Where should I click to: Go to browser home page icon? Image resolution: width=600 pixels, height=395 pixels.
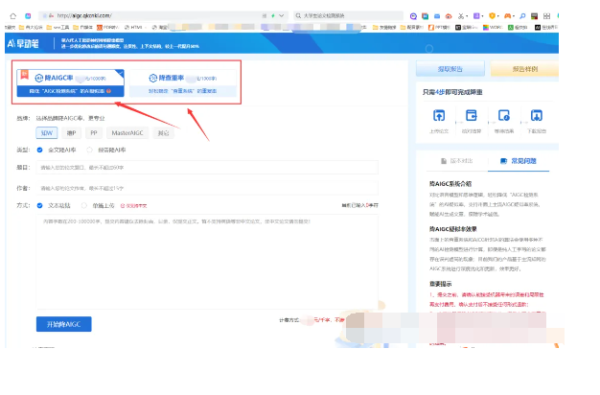click(x=13, y=16)
